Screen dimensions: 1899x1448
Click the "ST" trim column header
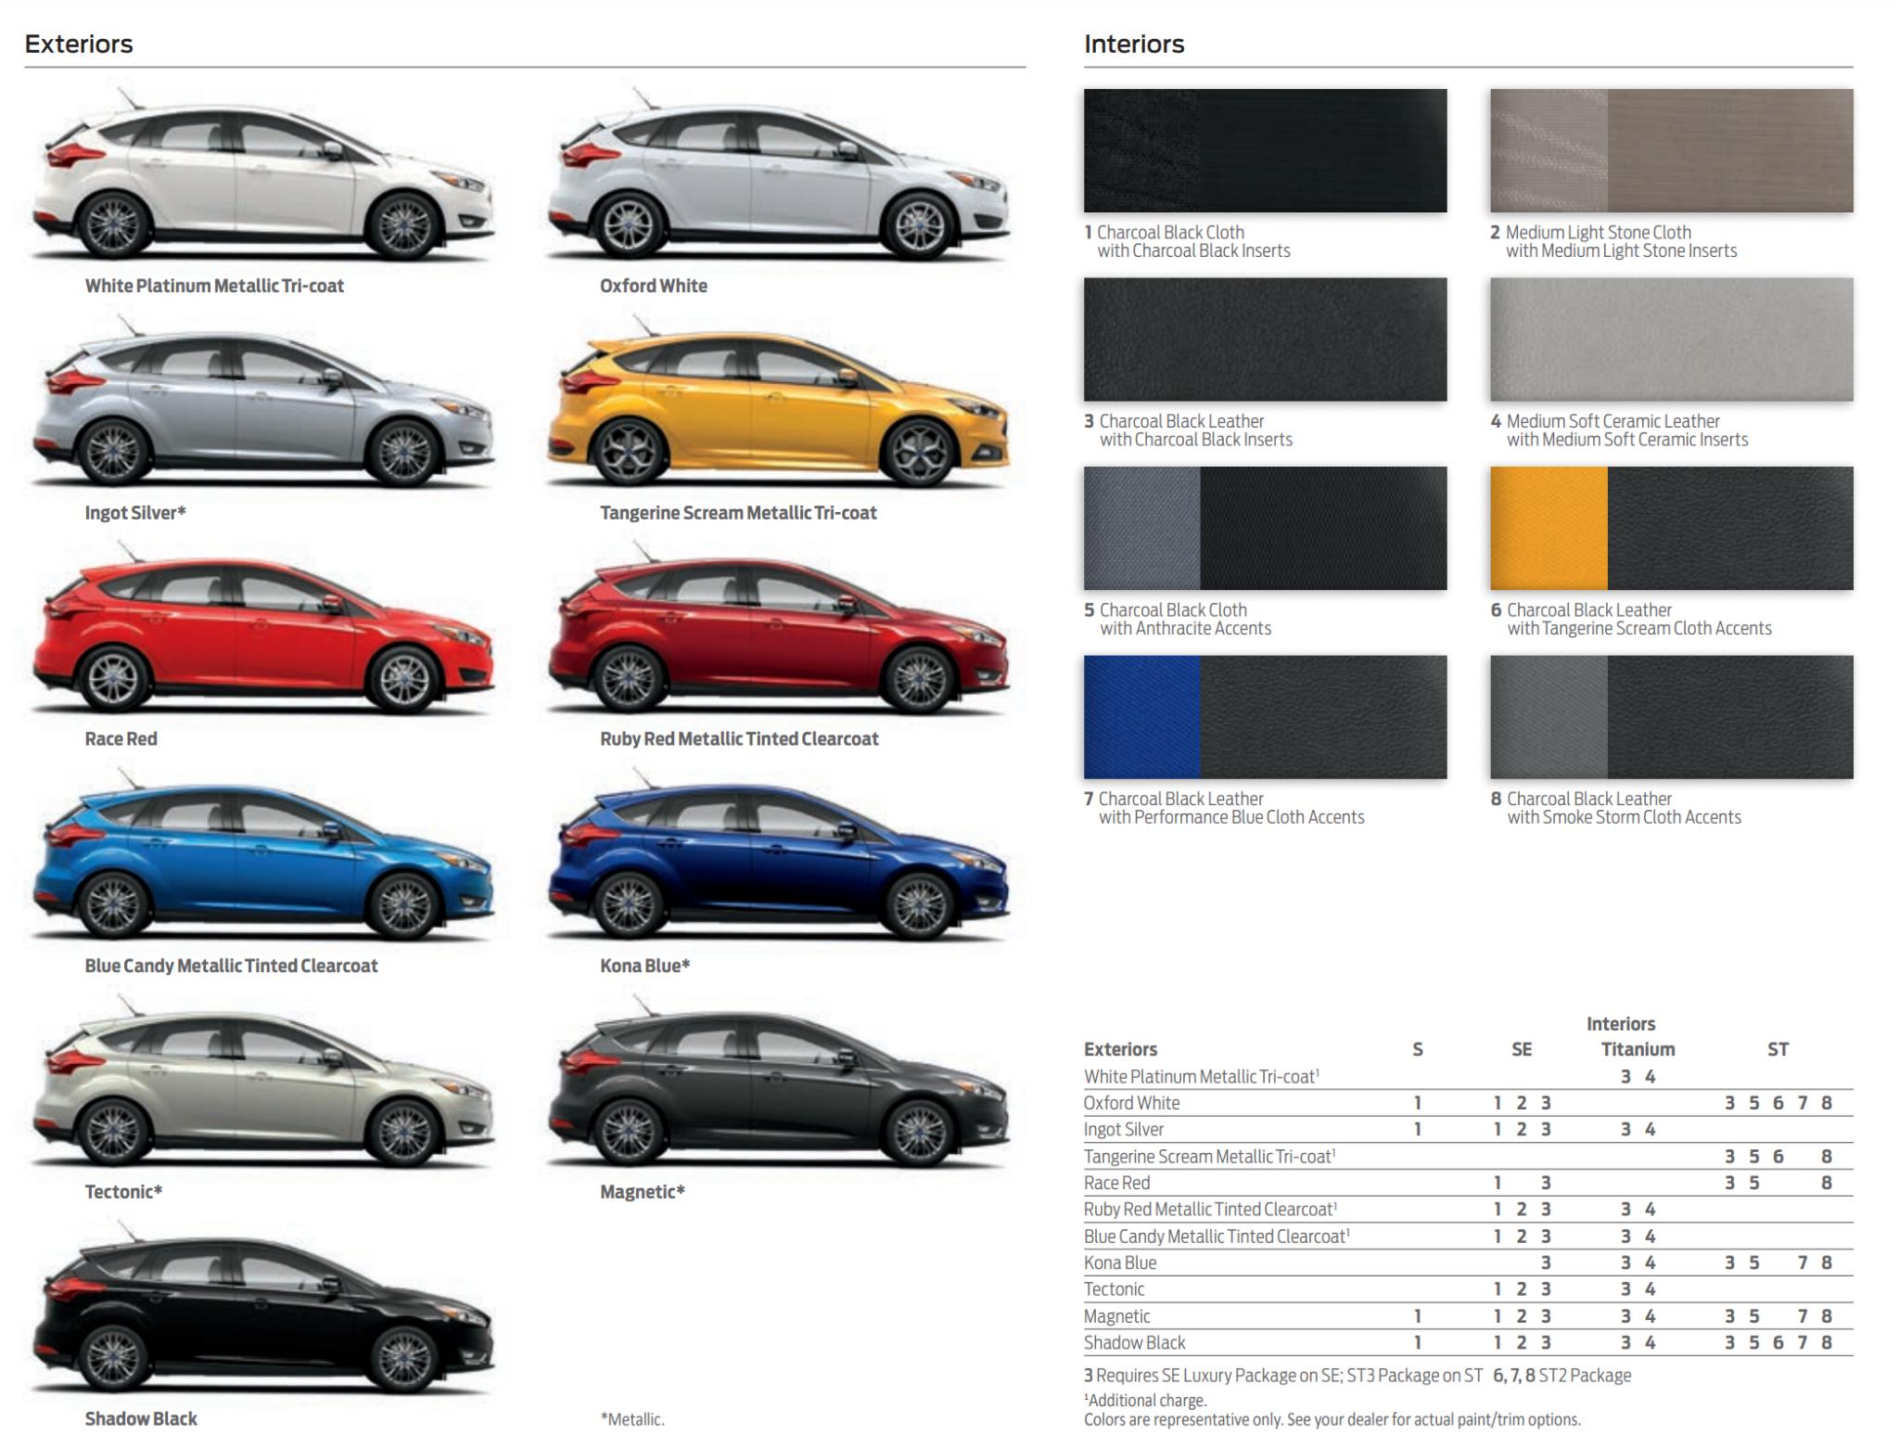[1778, 1049]
